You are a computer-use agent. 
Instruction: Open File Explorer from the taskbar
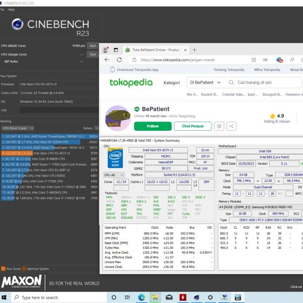pyautogui.click(x=155, y=297)
